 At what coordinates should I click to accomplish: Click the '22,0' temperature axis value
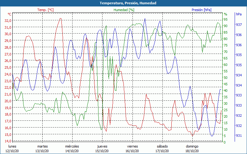pos(8,87)
